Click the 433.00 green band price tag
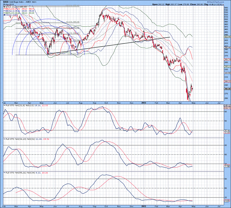Viewport: 231px width, 208px height. tap(226, 36)
